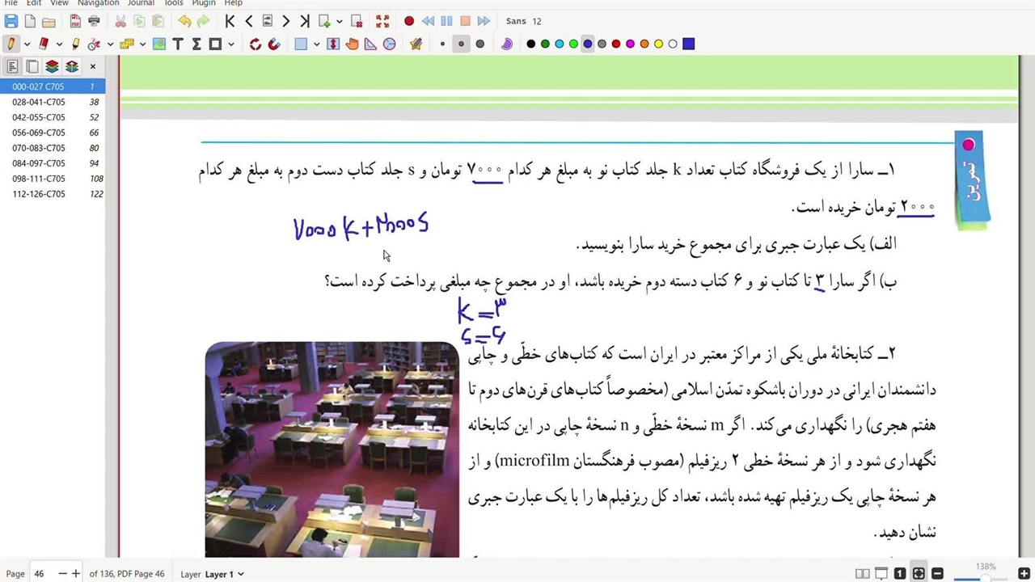
Task: Insert an image with the Image tool
Action: click(x=159, y=44)
